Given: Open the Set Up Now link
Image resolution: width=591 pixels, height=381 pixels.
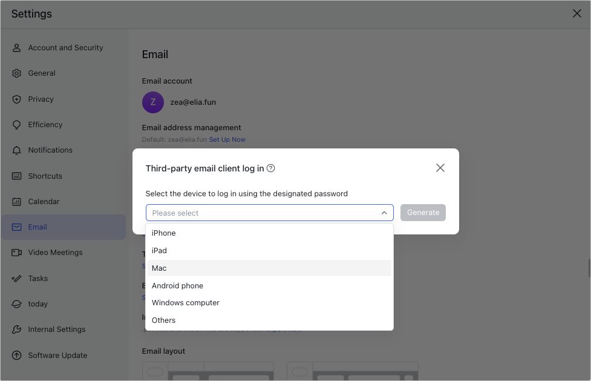Looking at the screenshot, I should point(227,139).
